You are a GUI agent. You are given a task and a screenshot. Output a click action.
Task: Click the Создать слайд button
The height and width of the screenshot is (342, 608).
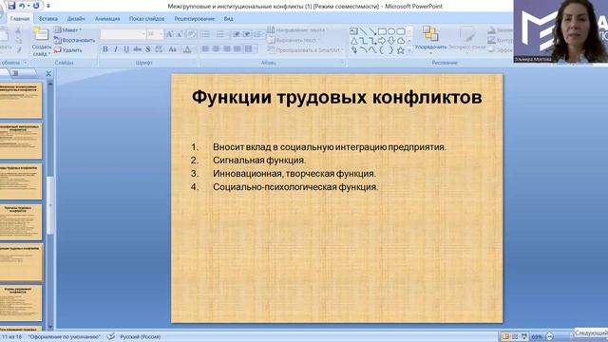pyautogui.click(x=41, y=42)
